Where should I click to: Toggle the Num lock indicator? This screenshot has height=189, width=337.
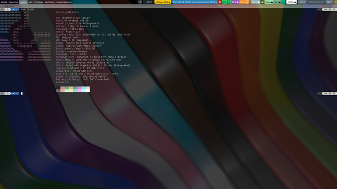point(277,2)
